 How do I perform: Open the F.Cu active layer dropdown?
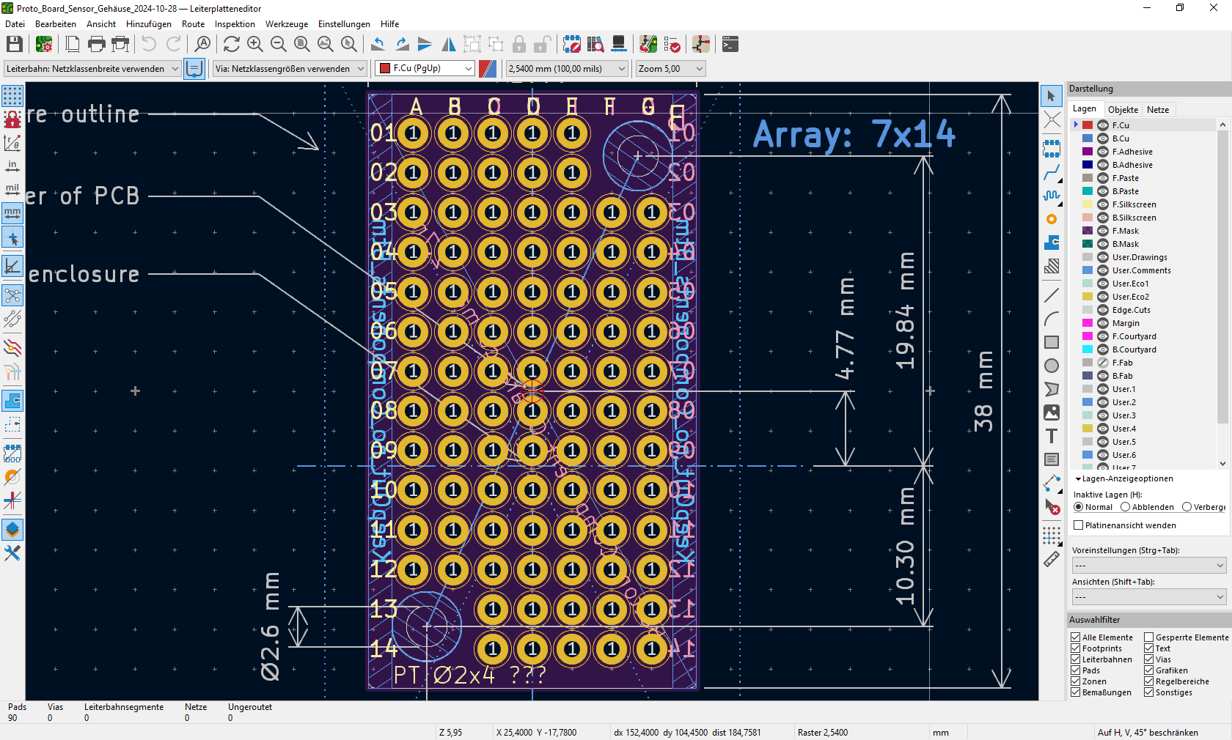pos(425,68)
